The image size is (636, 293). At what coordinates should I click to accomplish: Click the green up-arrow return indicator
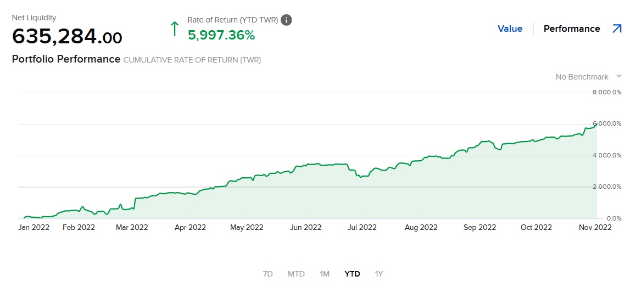[175, 29]
